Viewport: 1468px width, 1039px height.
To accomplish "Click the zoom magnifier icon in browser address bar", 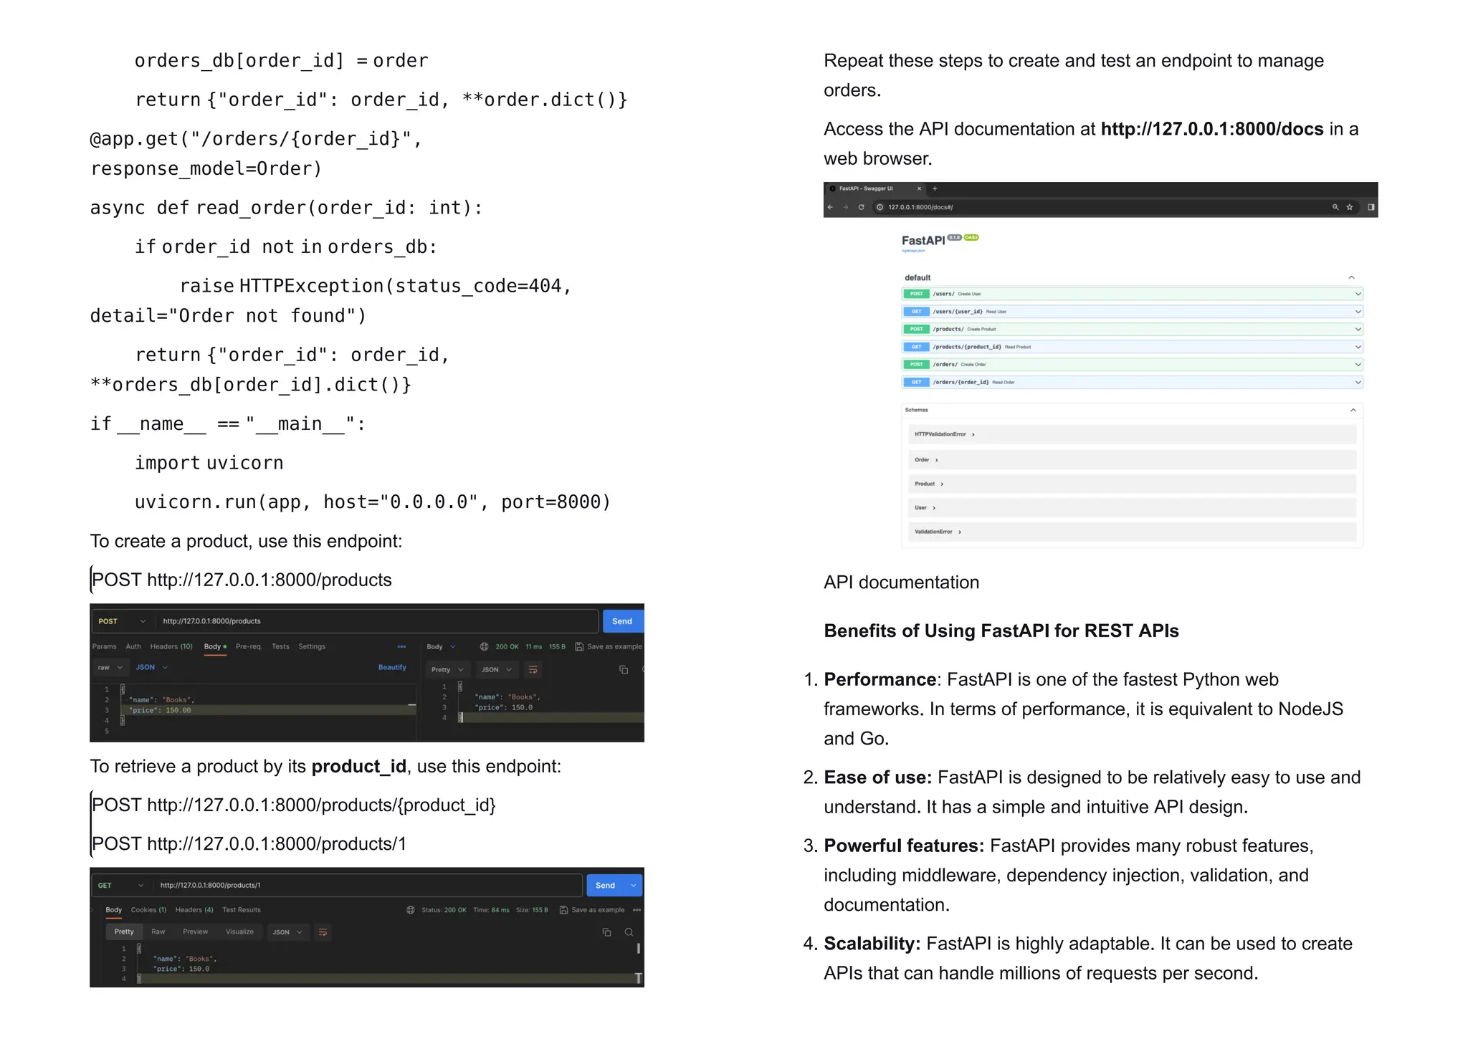I will (1335, 207).
